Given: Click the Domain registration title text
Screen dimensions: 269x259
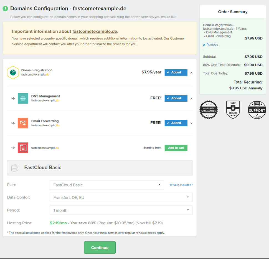Looking at the screenshot, I should 37,70.
